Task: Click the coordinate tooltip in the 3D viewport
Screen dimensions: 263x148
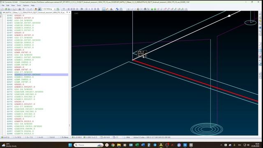Action: pos(142,54)
